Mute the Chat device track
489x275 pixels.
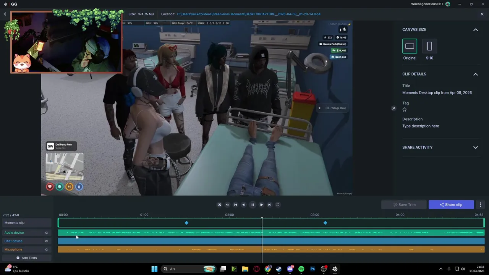[47, 241]
